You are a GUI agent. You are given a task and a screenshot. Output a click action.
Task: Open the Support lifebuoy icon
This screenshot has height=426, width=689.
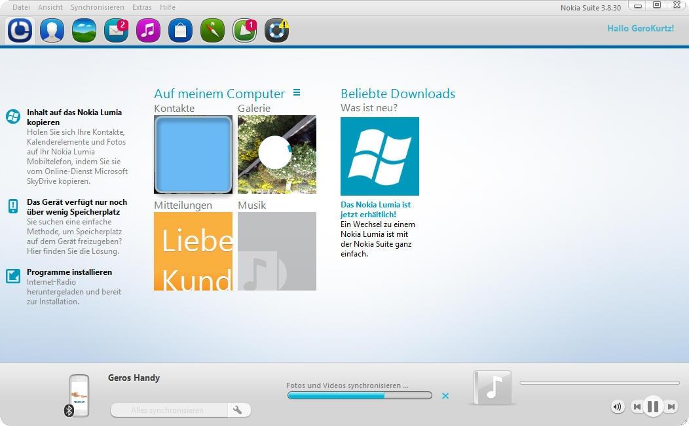coord(276,31)
